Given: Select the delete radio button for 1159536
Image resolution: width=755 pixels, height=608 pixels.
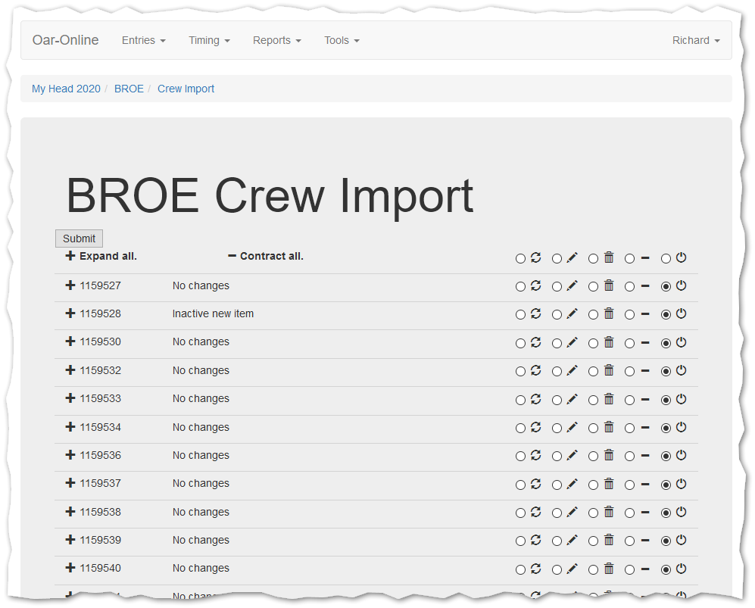Looking at the screenshot, I should (x=593, y=457).
